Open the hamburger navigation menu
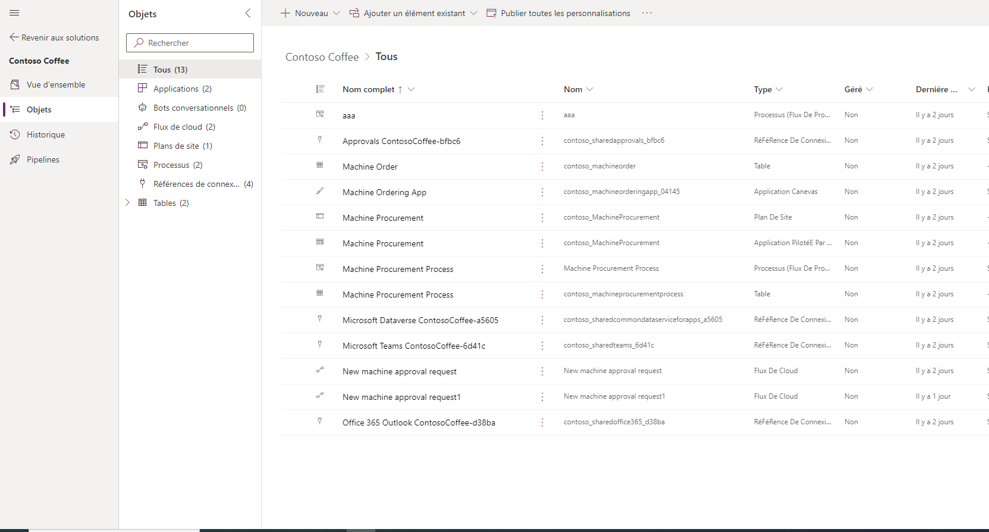The height and width of the screenshot is (532, 989). click(15, 12)
